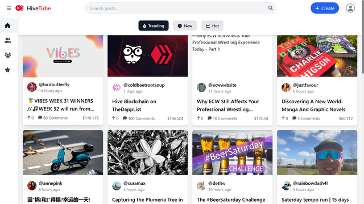Click the search magnifier icon
Image resolution: width=364 pixels, height=204 pixels.
(x=271, y=8)
